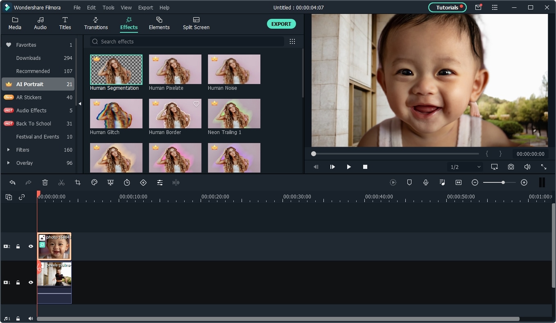This screenshot has width=556, height=323.
Task: Switch to the Media tab
Action: (x=15, y=23)
